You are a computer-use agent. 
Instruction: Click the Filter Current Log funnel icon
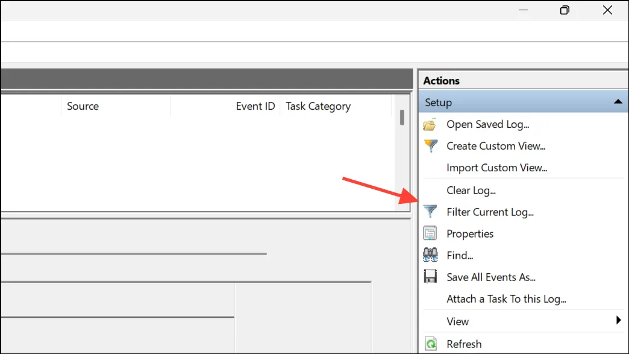pyautogui.click(x=430, y=211)
